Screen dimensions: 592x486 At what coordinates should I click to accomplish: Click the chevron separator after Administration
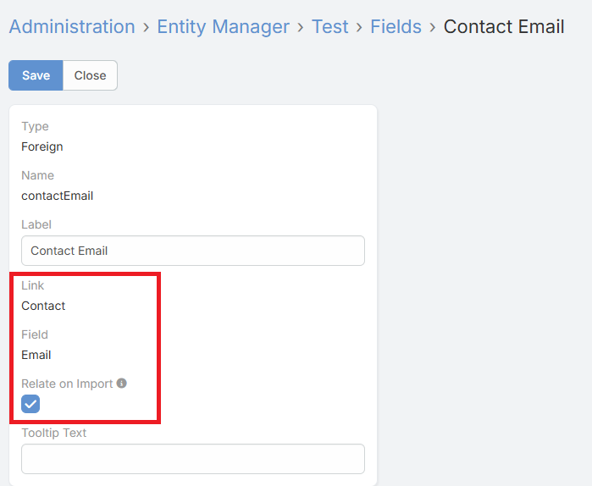click(x=146, y=27)
